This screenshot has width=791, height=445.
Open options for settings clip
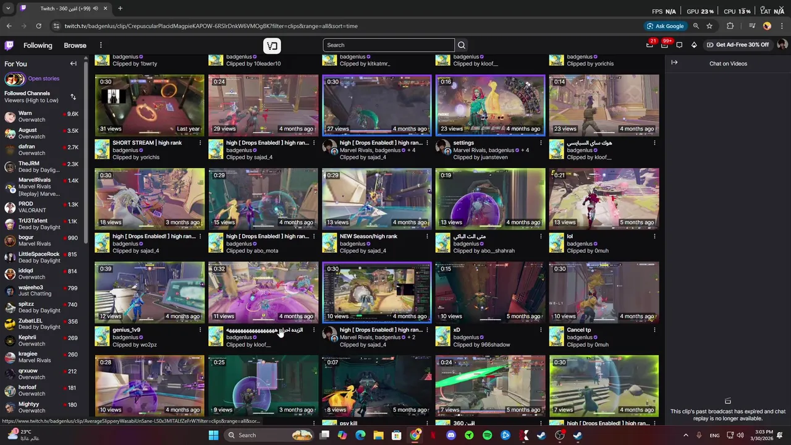click(541, 143)
